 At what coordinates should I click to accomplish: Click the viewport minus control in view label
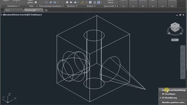(2, 15)
